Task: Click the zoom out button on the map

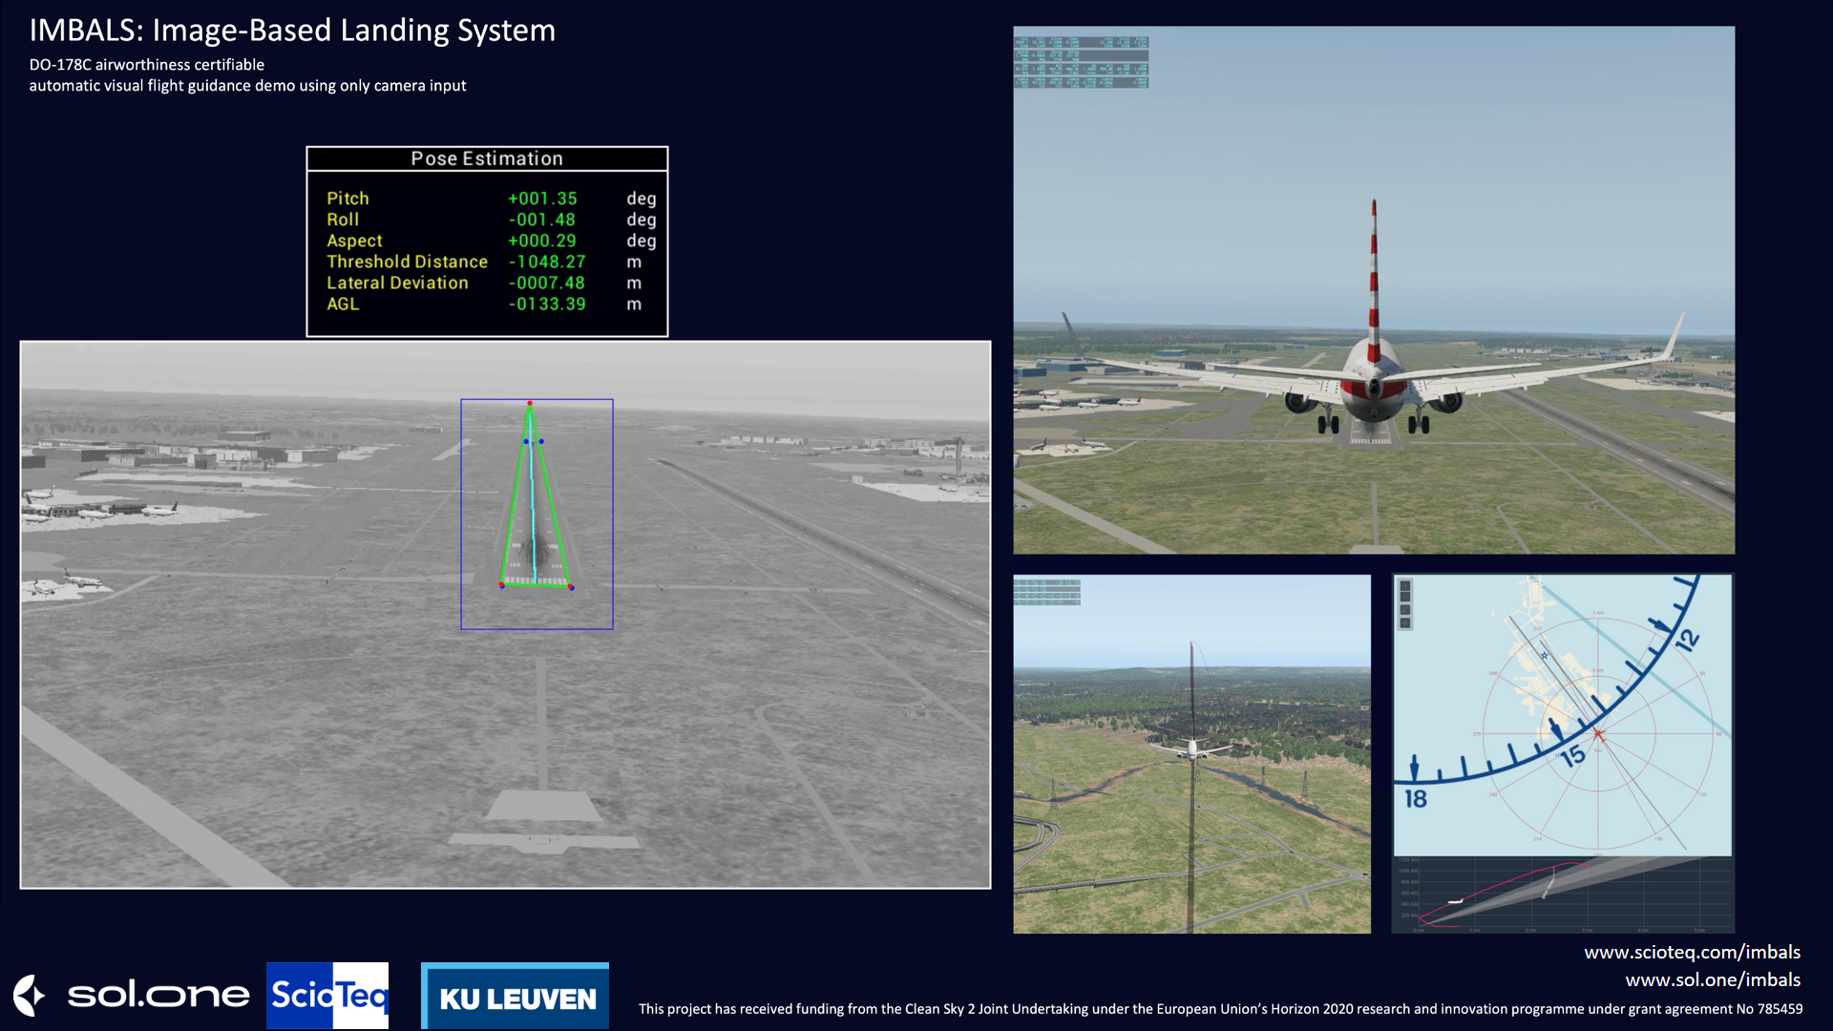Action: [1405, 597]
